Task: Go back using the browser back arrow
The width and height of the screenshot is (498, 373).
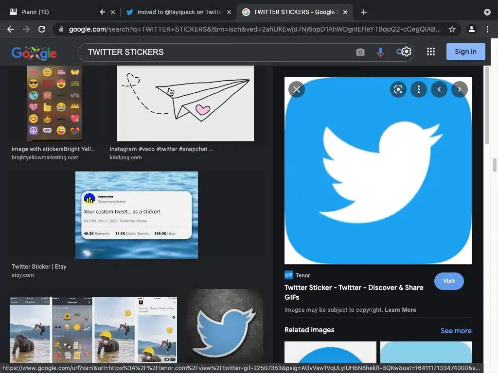Action: (x=11, y=29)
